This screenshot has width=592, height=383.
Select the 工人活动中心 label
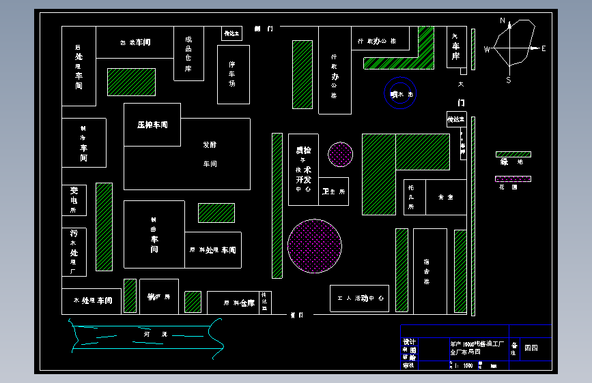(360, 298)
